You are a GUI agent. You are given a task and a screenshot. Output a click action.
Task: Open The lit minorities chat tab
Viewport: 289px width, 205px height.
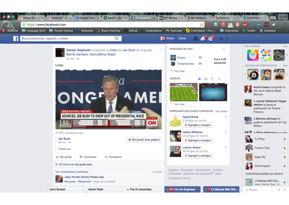[x=143, y=189]
